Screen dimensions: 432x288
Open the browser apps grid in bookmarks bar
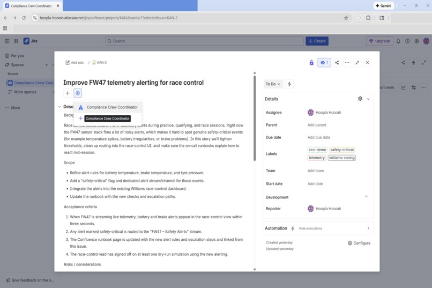coord(5,28)
